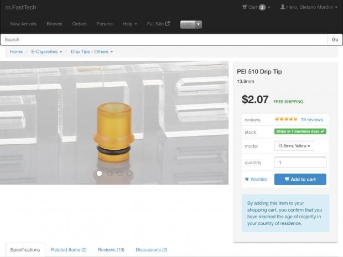Open the Cart dropdown with 2 items
The width and height of the screenshot is (343, 257).
[x=256, y=7]
